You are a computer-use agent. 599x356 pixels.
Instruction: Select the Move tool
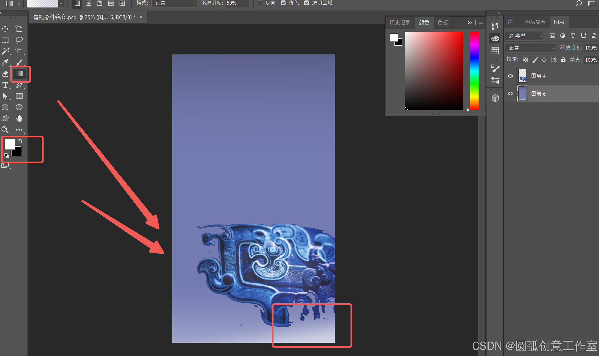click(5, 29)
